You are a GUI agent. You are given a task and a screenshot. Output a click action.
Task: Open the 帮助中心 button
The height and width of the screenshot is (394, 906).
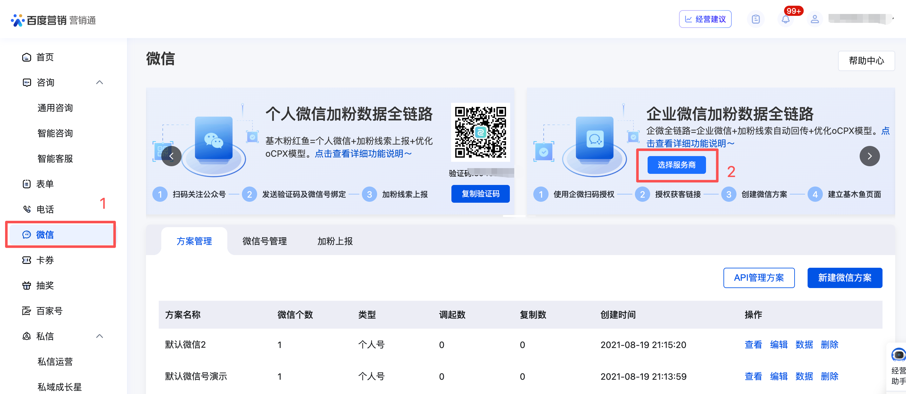[866, 61]
